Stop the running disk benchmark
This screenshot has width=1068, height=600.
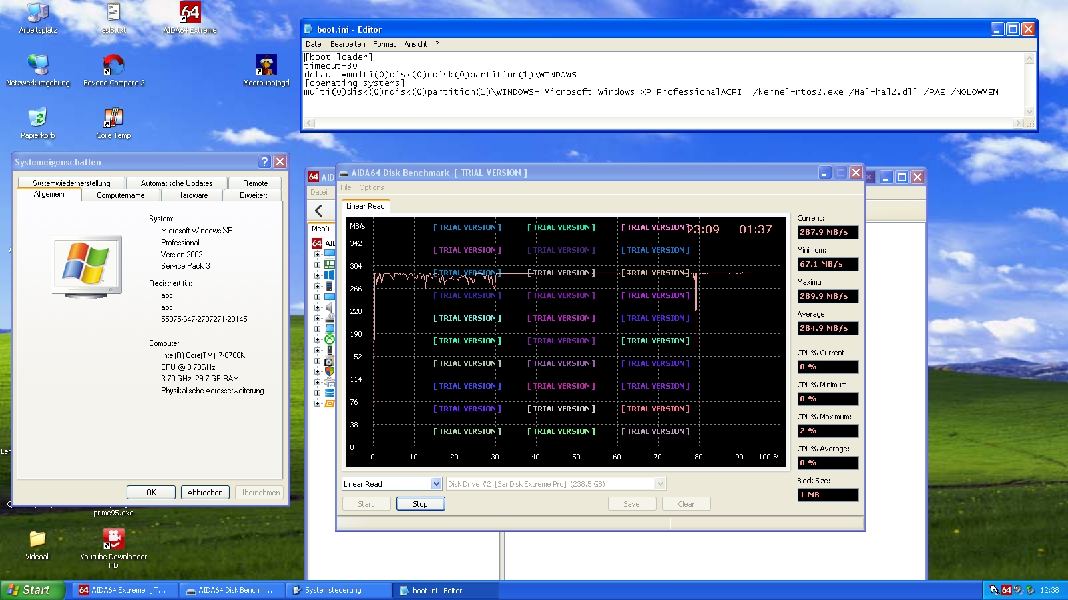tap(420, 504)
